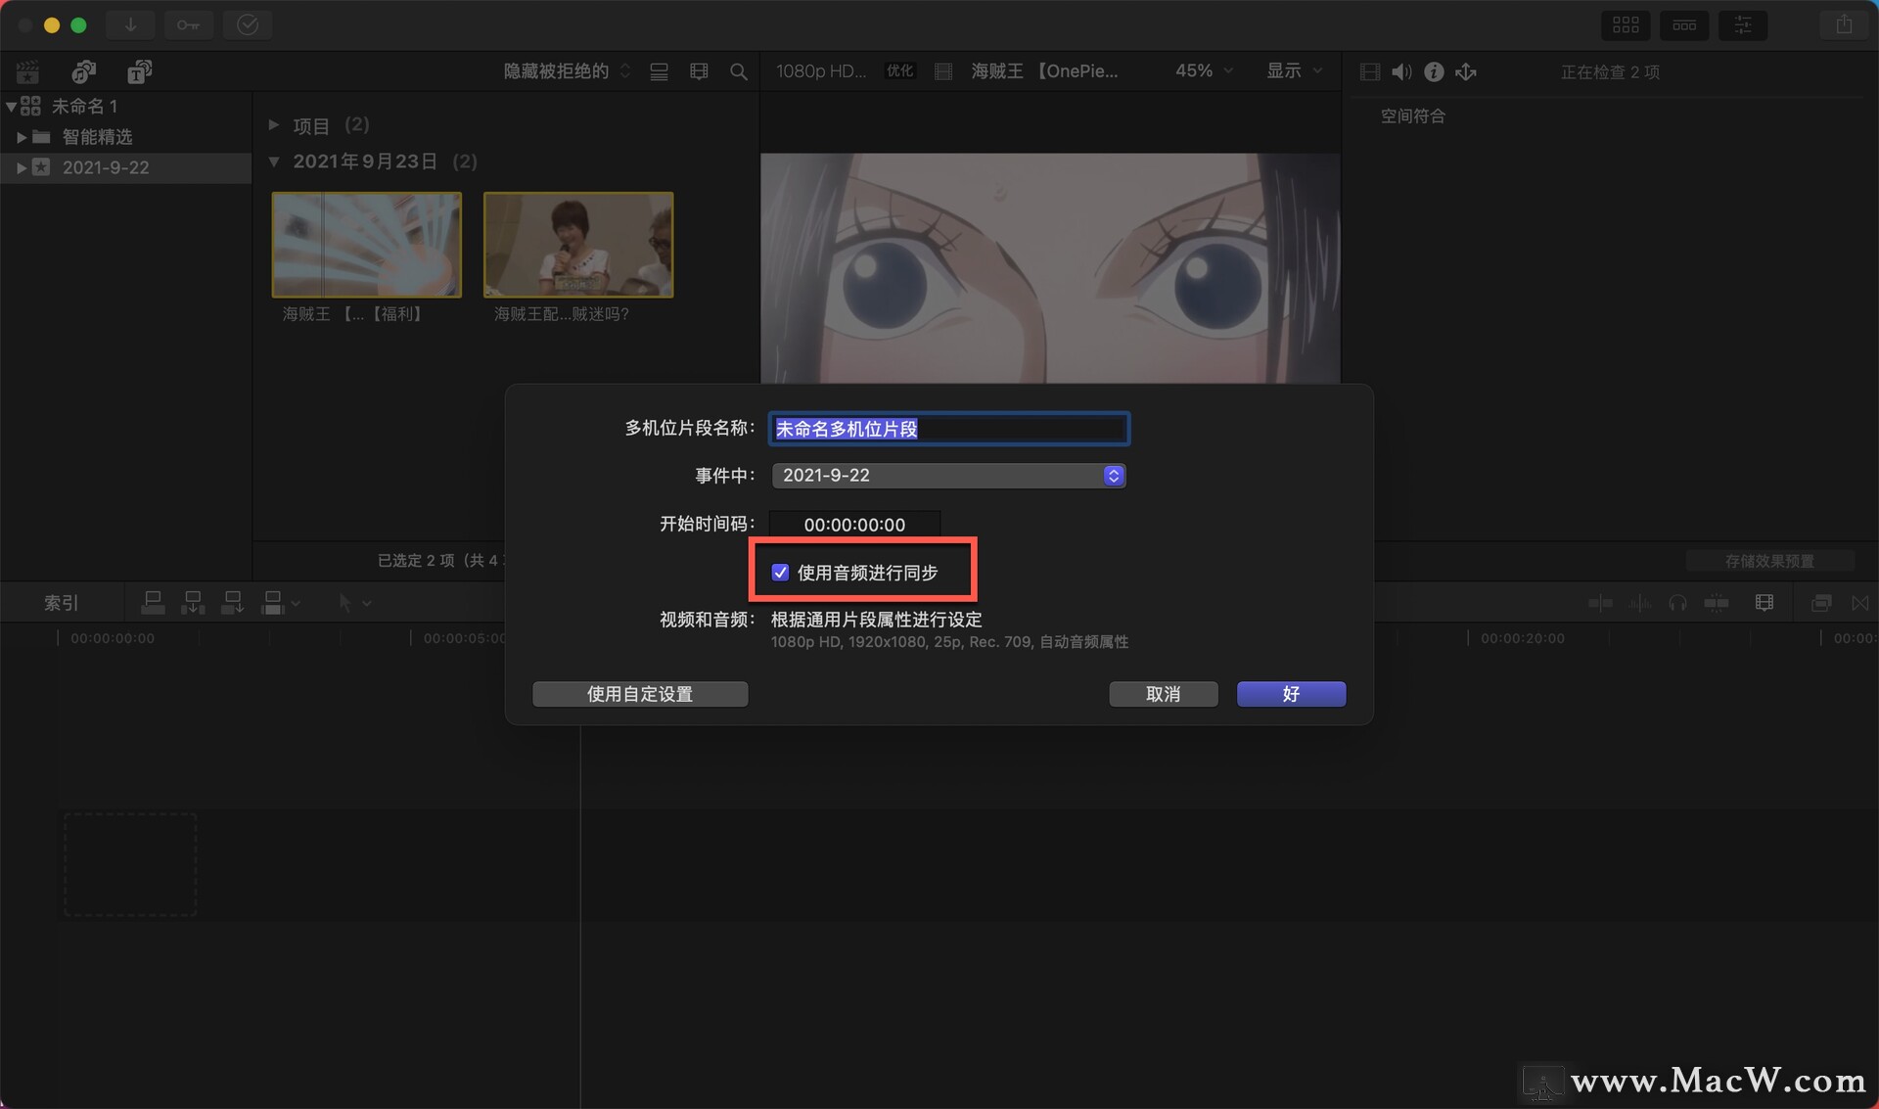1879x1109 pixels.
Task: Open photos and audio sidebar icon
Action: point(84,71)
